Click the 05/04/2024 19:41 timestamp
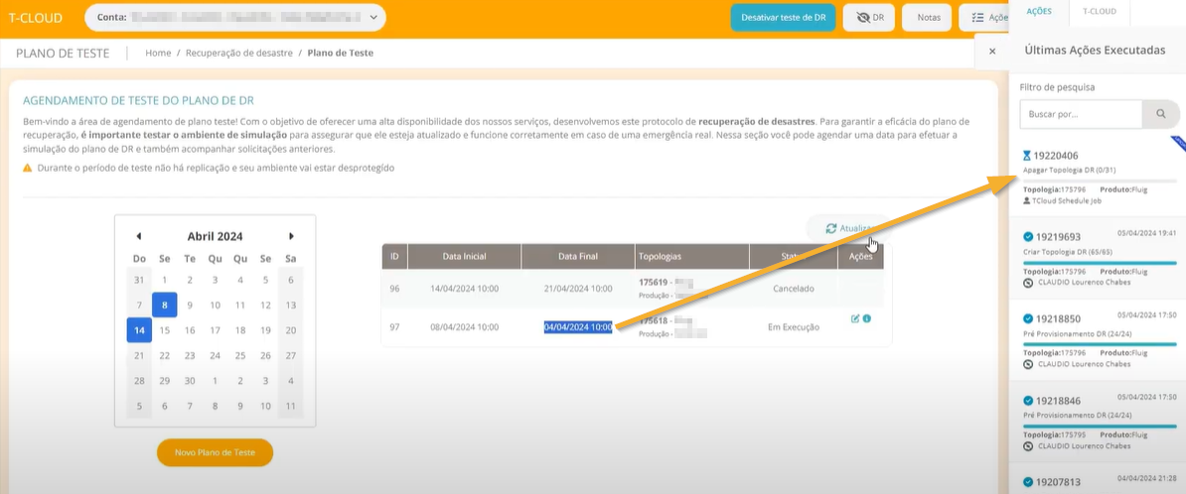 click(1147, 233)
